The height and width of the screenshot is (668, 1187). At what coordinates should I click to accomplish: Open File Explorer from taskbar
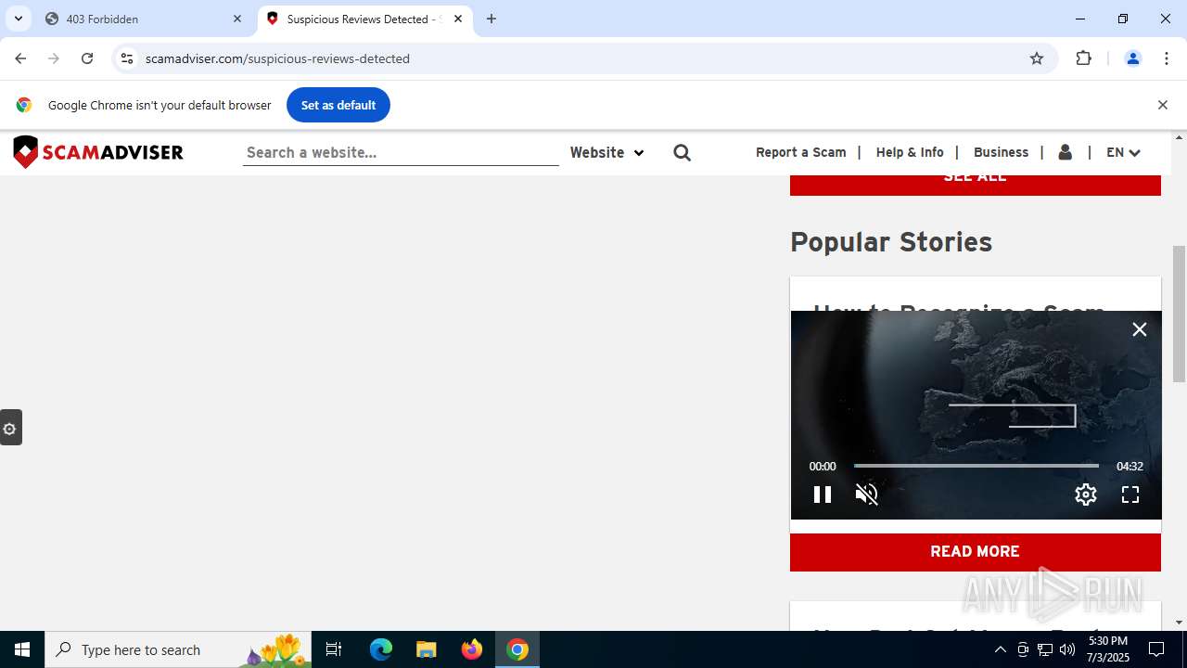click(x=426, y=649)
